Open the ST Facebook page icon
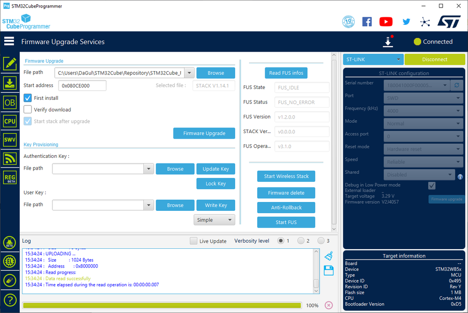This screenshot has height=313, width=468. (x=367, y=22)
